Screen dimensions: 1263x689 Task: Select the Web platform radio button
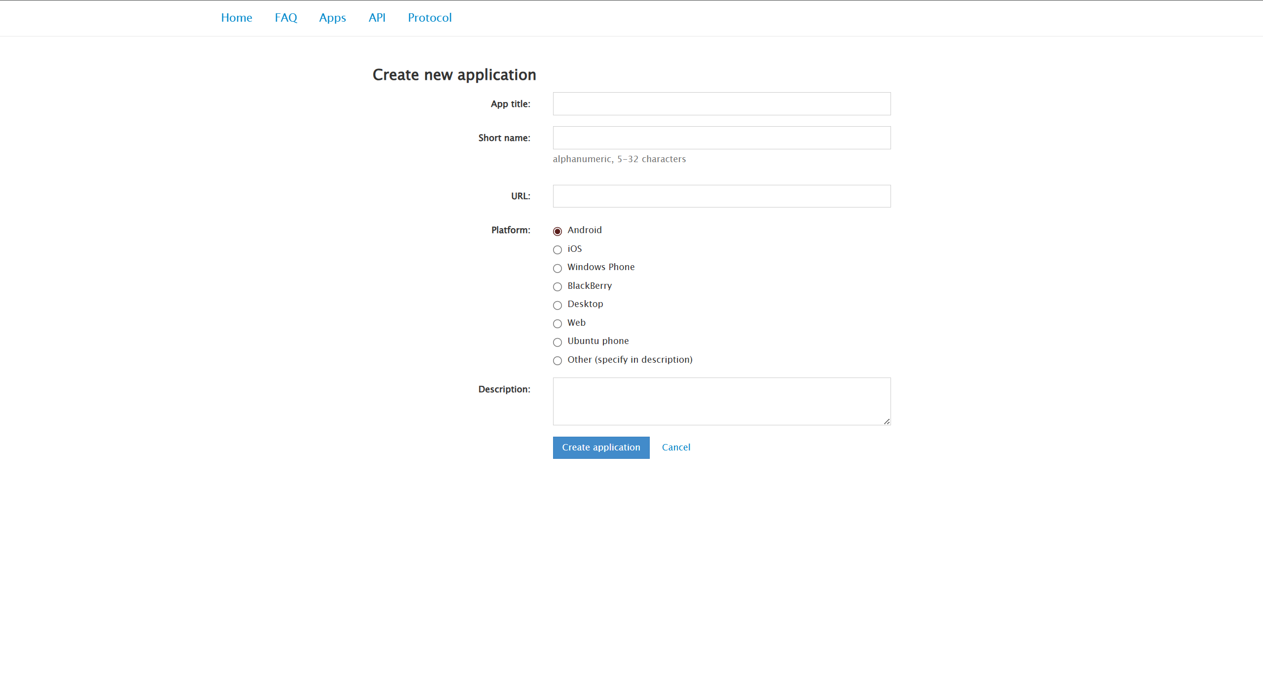coord(557,324)
